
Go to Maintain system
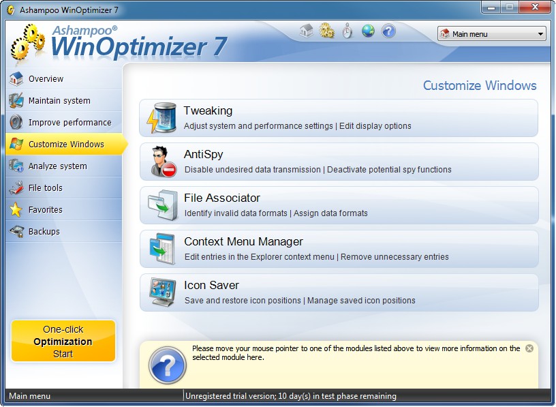64,100
